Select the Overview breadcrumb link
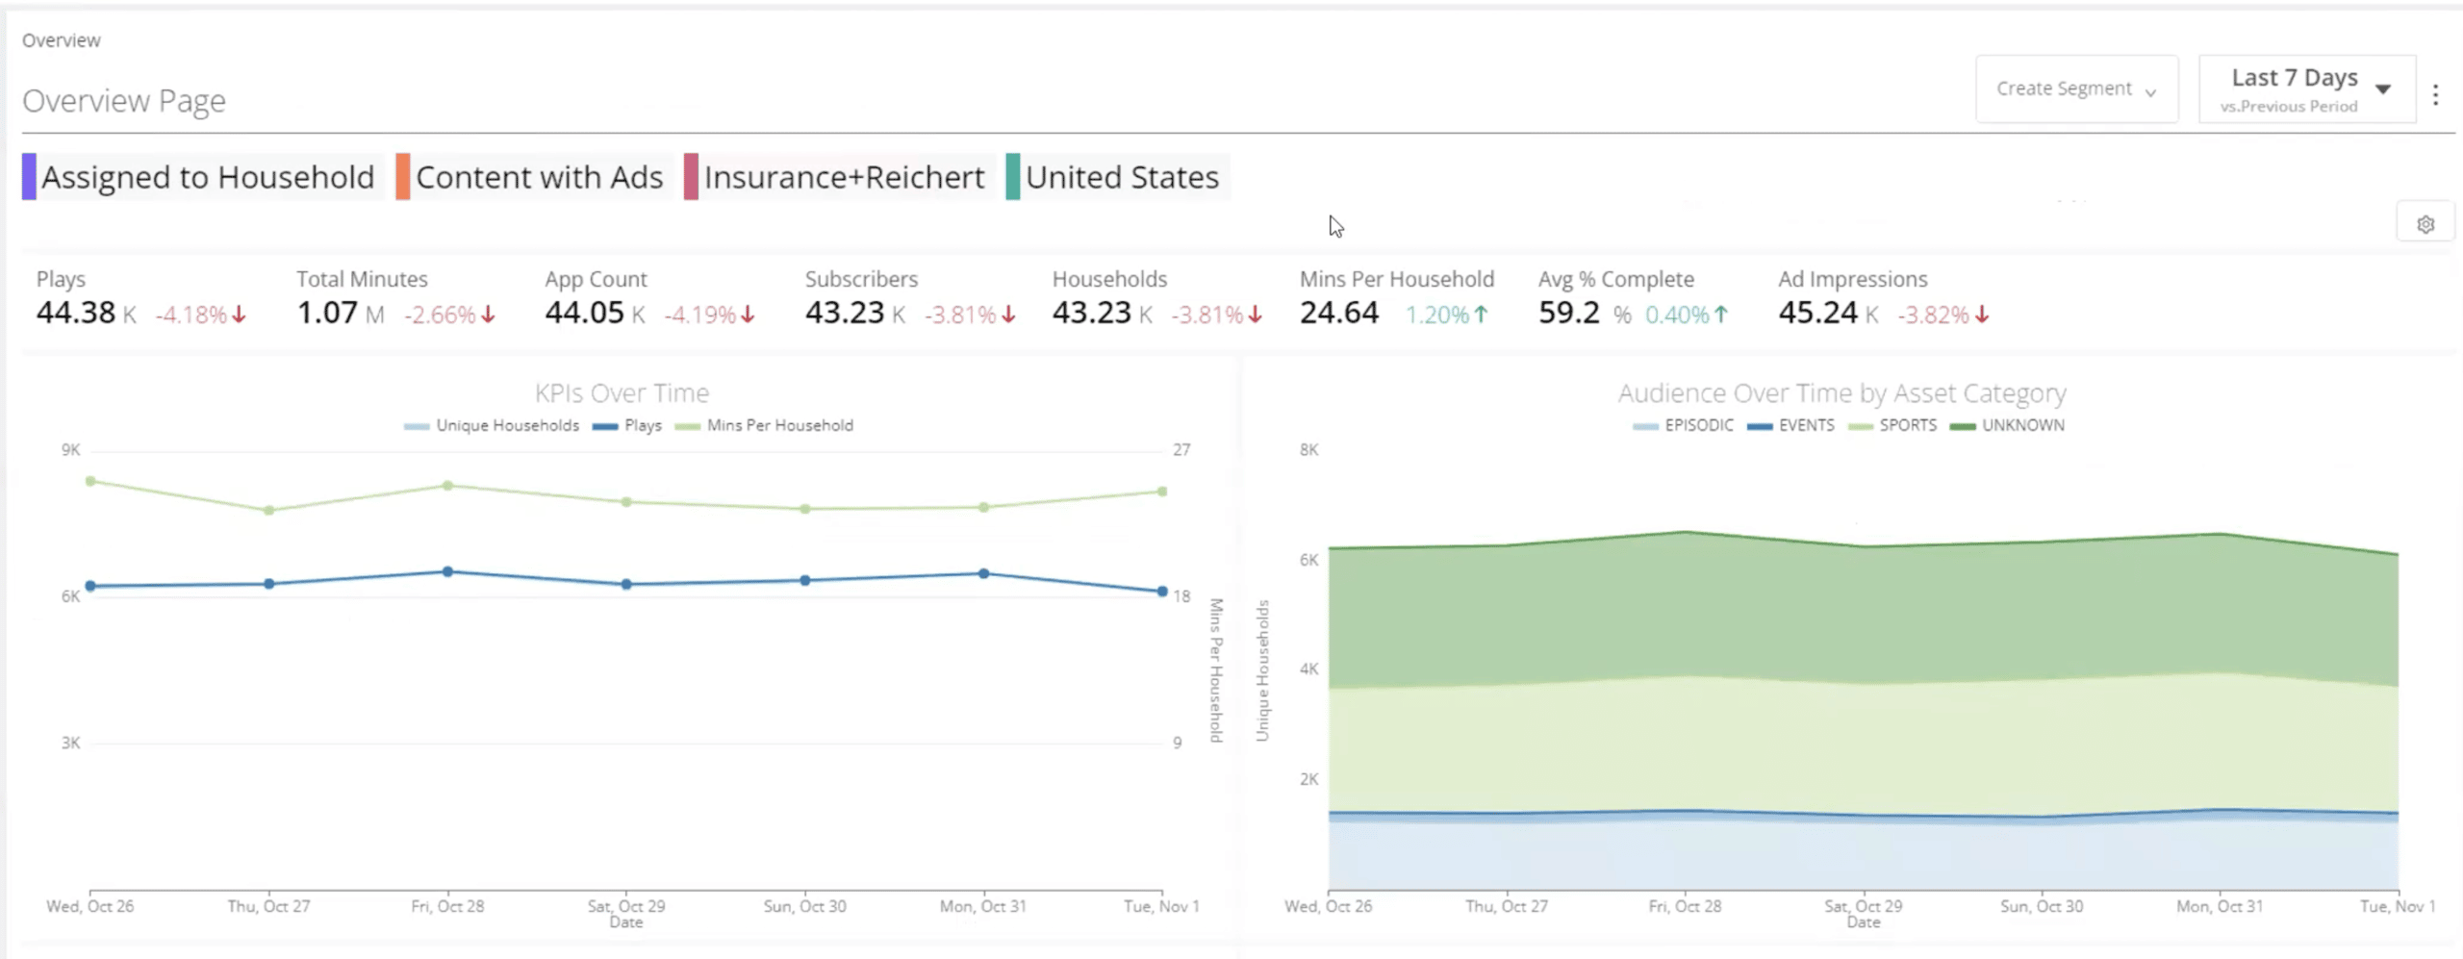Image resolution: width=2463 pixels, height=959 pixels. 60,39
